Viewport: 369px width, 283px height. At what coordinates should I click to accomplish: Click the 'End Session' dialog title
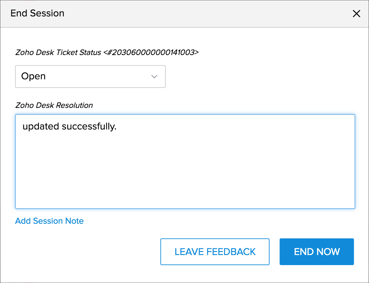click(x=37, y=13)
